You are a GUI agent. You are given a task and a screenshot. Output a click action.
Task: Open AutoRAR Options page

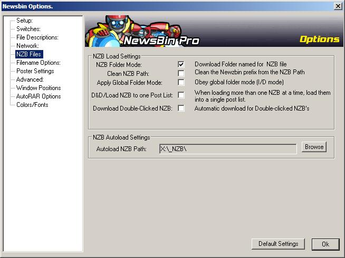pos(39,96)
